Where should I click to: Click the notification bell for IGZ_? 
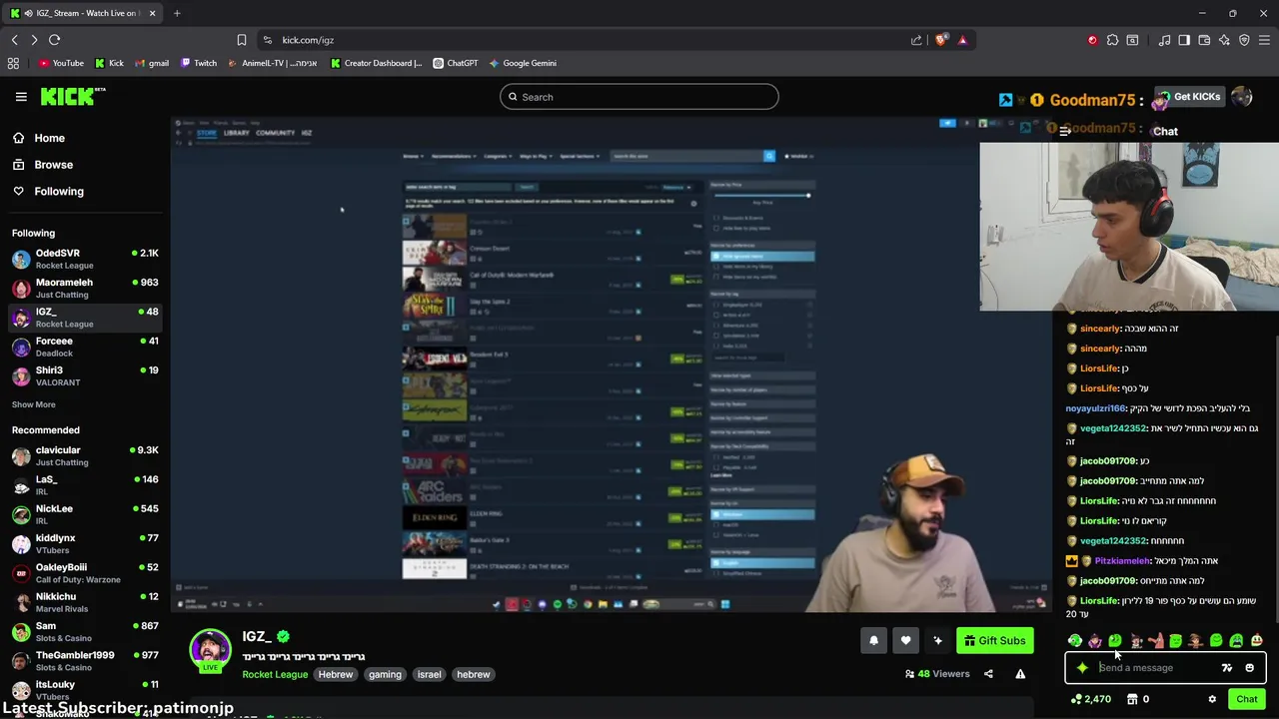click(x=873, y=641)
